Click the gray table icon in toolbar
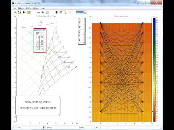This screenshot has height=130, width=174. click(x=38, y=12)
